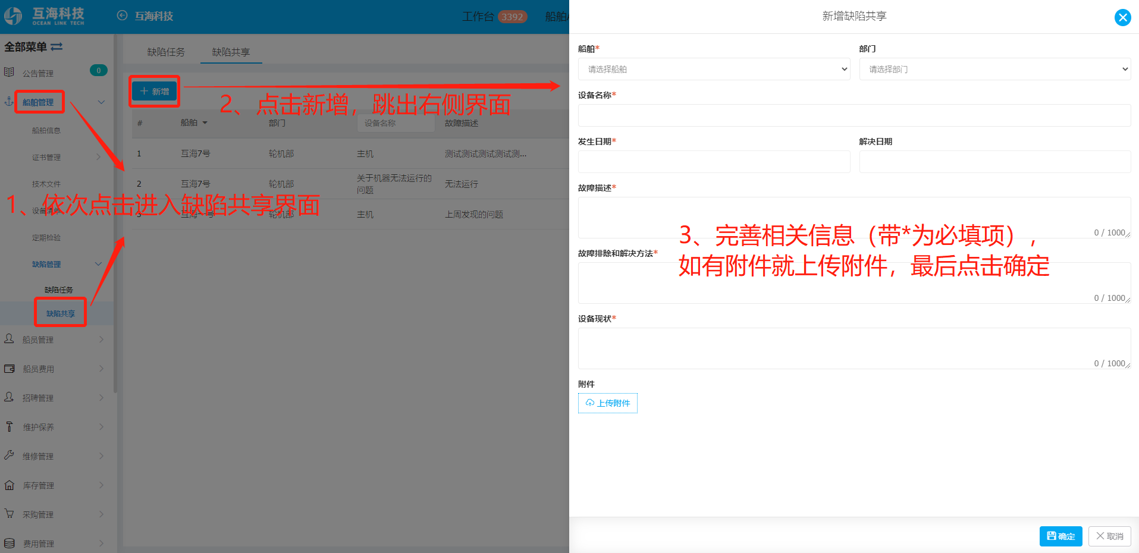Select the 缺陷共享 tab
Viewport: 1139px width, 553px height.
coord(231,52)
